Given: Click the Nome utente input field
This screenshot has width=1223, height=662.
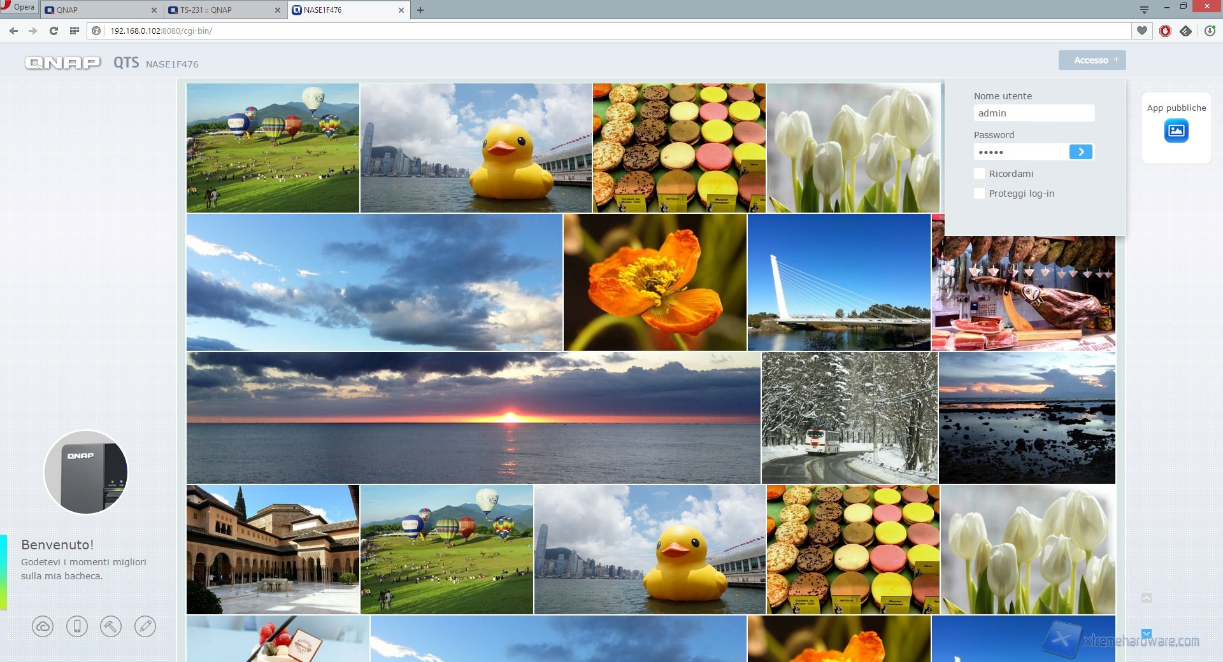Looking at the screenshot, I should coord(1033,113).
